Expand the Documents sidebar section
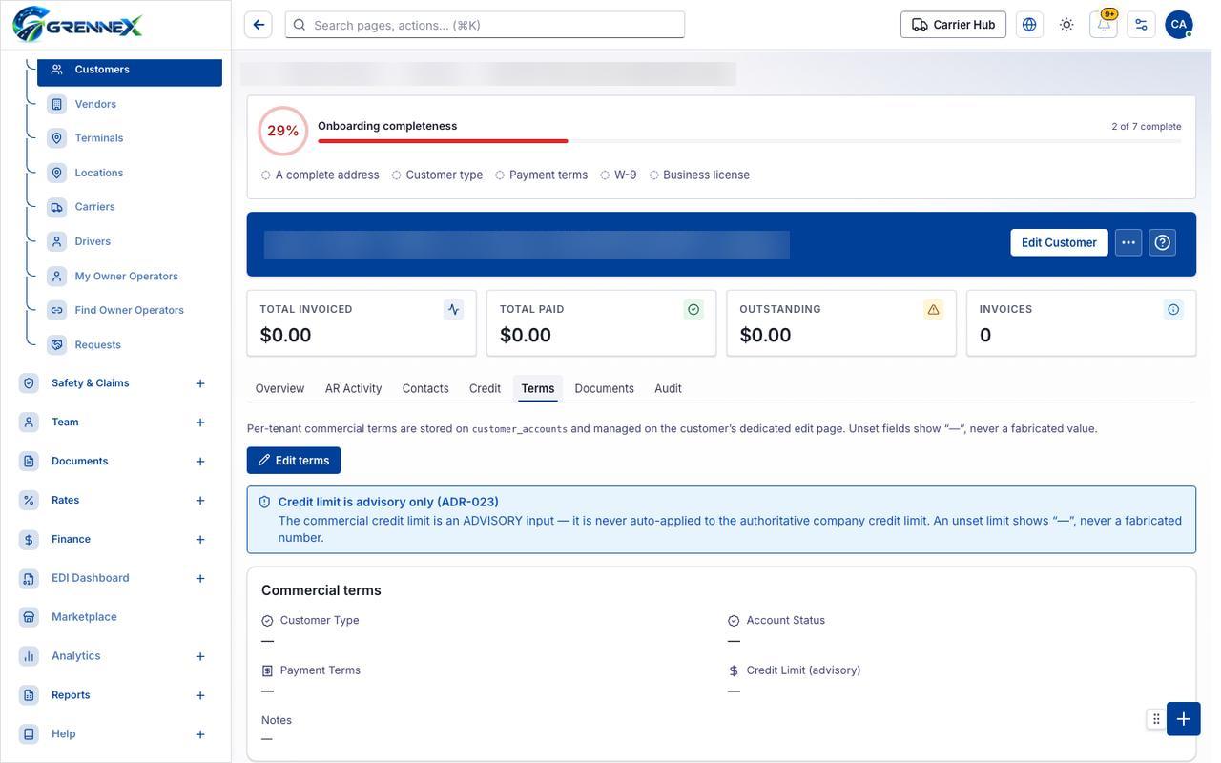The height and width of the screenshot is (763, 1221). pyautogui.click(x=200, y=462)
